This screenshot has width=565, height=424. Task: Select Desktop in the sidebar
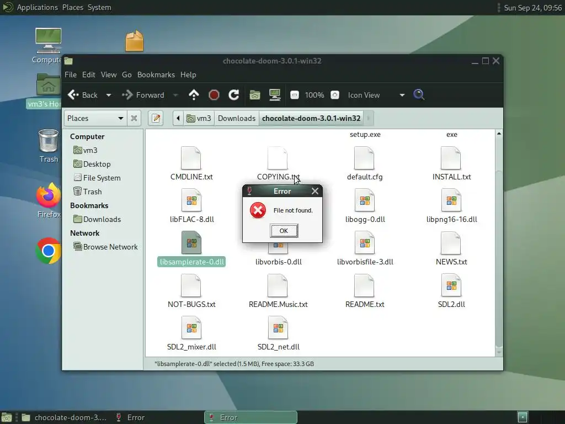pos(92,164)
